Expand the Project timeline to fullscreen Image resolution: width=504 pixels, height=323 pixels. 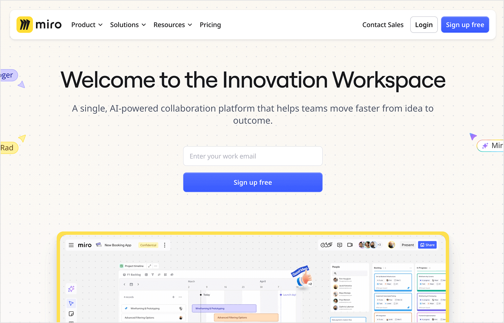pos(150,266)
